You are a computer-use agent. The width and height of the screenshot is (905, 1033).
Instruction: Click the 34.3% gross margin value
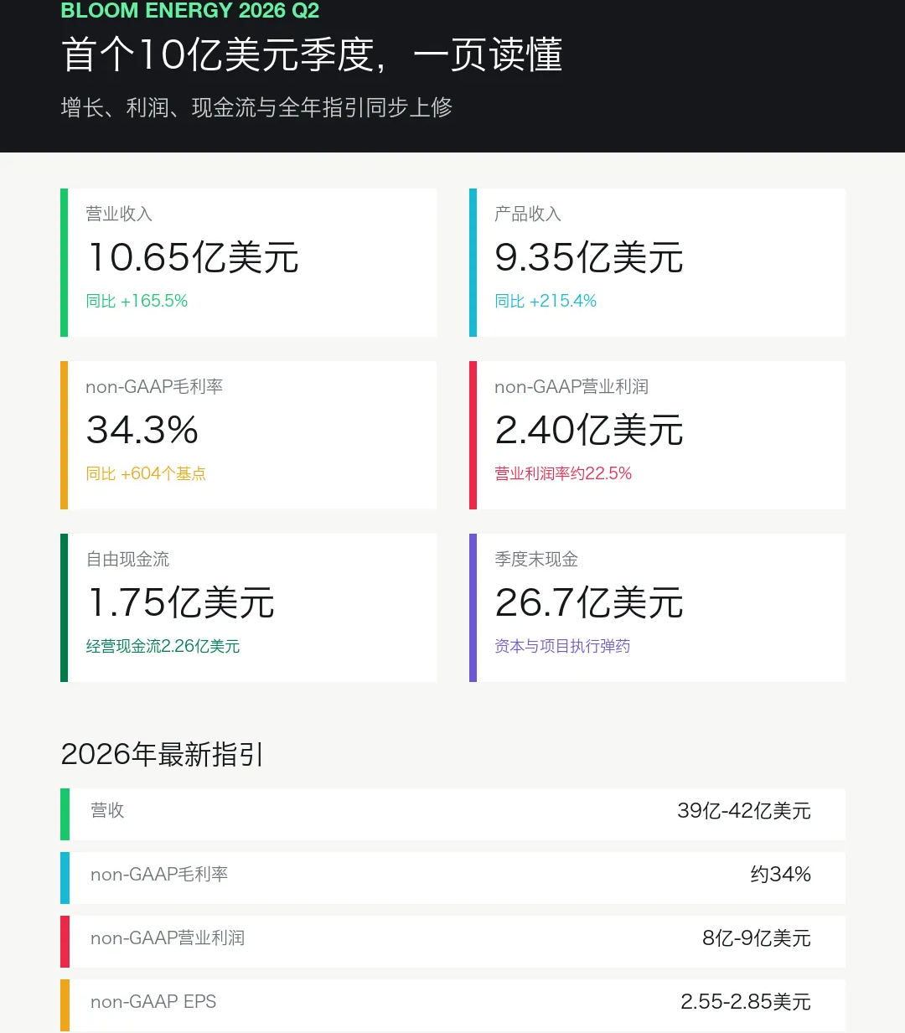tap(142, 430)
